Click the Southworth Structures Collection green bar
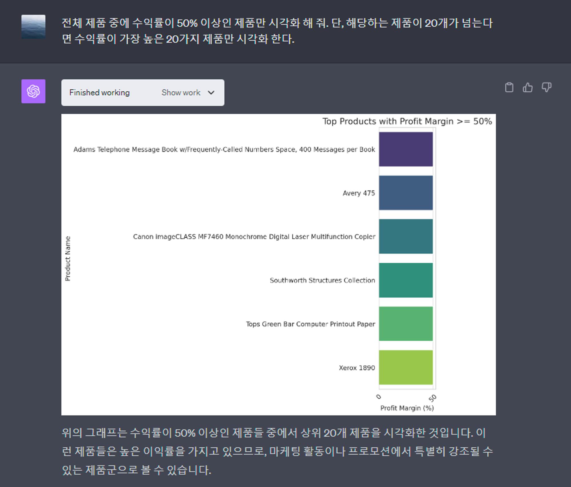Viewport: 571px width, 487px height. tap(406, 280)
